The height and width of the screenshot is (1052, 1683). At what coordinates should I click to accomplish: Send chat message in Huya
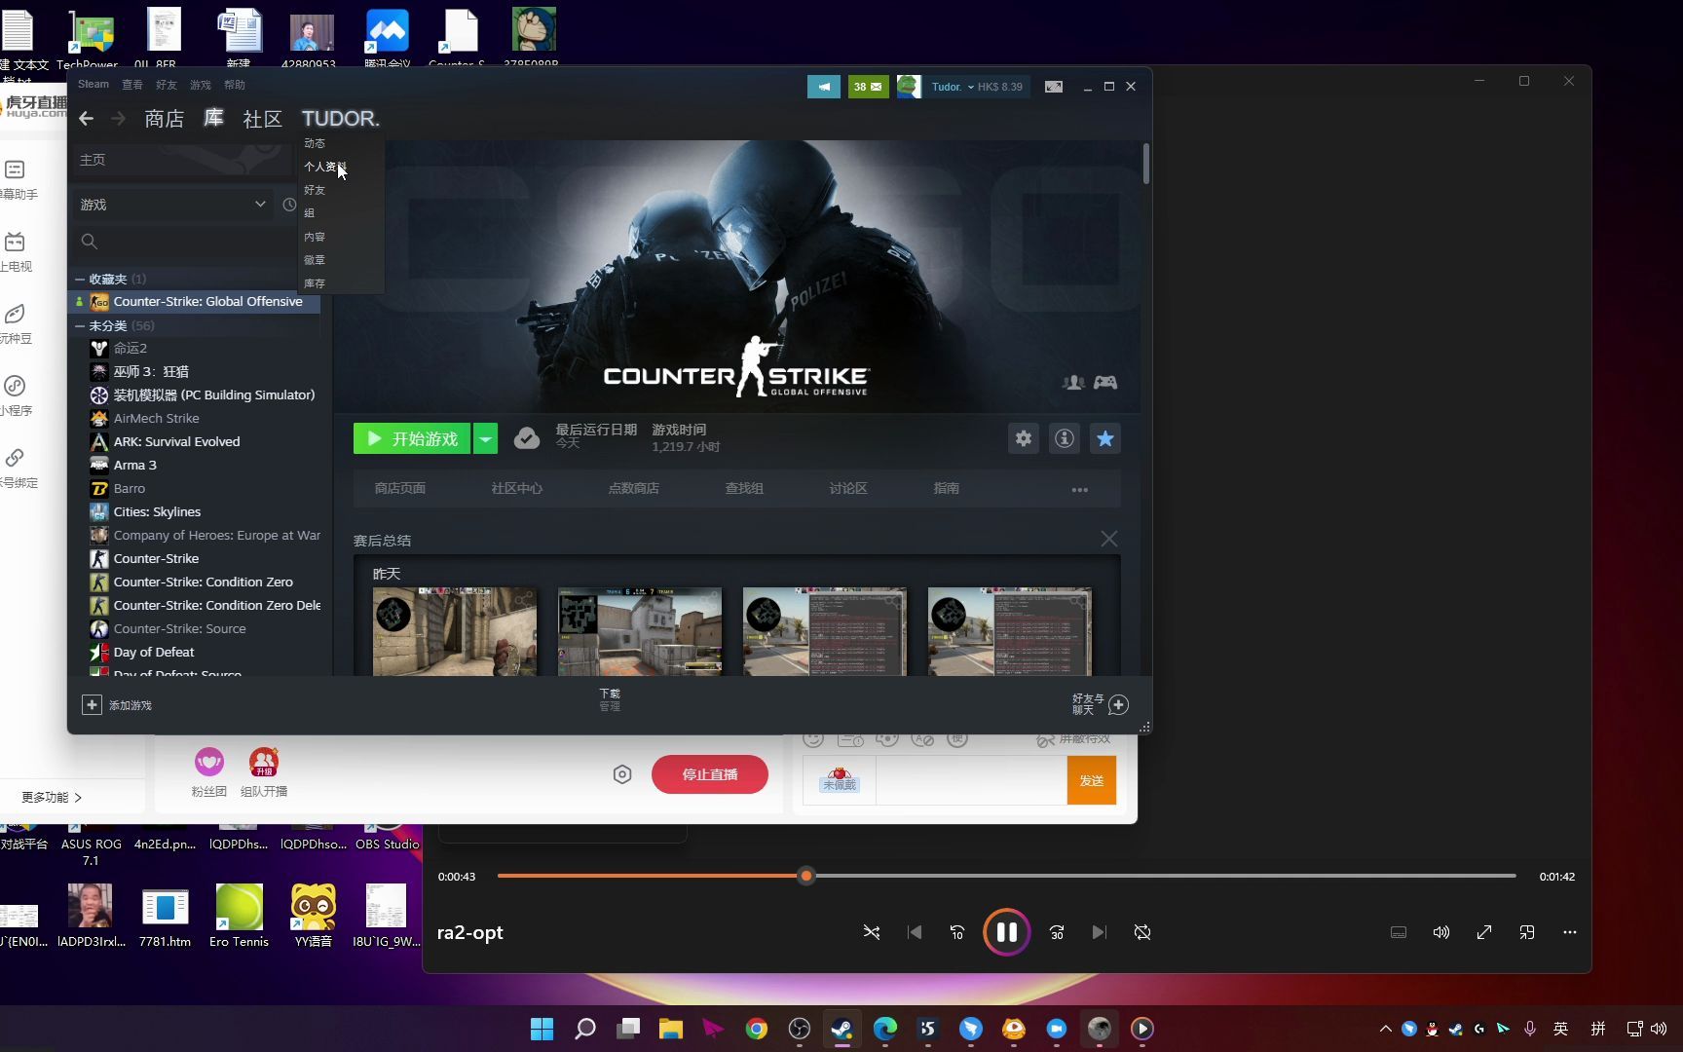click(1091, 780)
